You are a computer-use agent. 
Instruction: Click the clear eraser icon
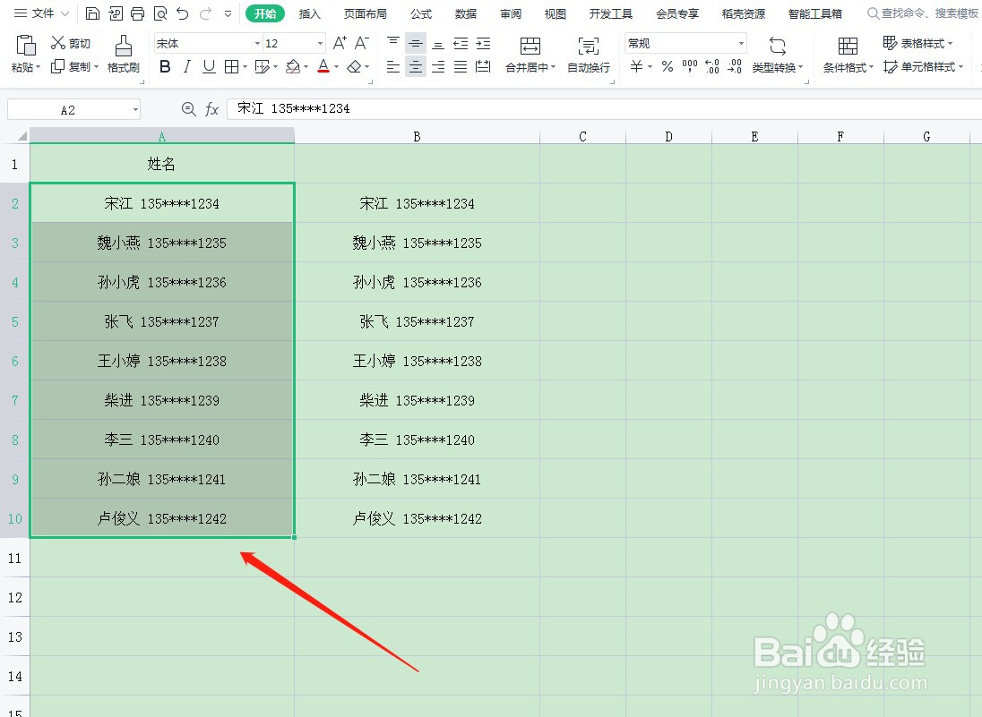354,66
